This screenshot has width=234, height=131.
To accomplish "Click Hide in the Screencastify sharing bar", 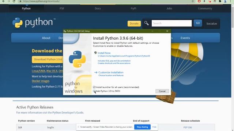I will (154, 127).
